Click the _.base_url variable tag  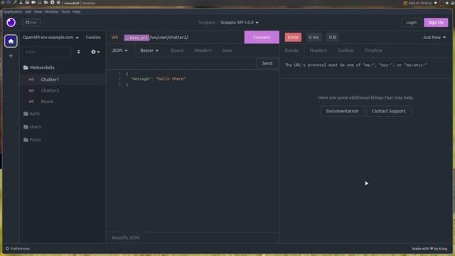136,38
